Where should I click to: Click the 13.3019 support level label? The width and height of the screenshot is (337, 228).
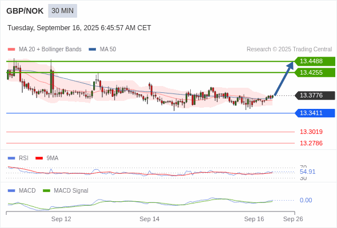311,132
